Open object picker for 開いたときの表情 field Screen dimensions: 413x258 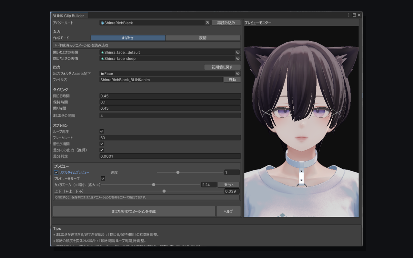238,52
